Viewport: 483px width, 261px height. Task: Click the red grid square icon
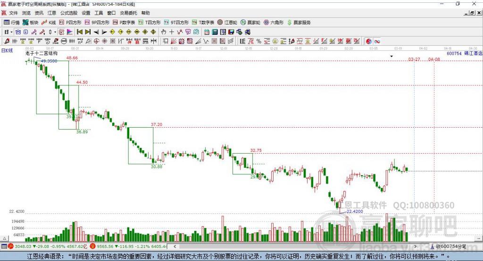215,41
